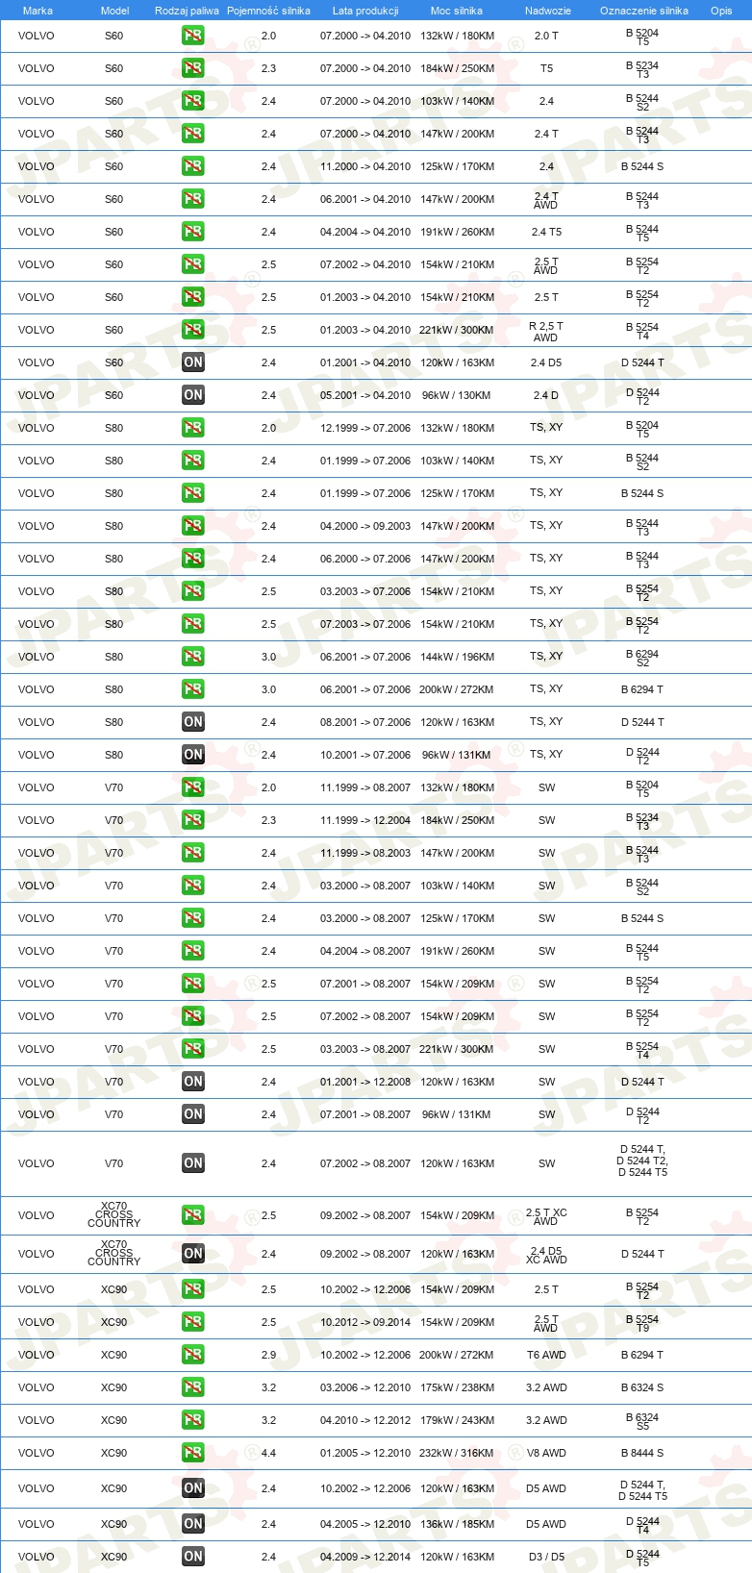Click the Lata produkcji column header
Image resolution: width=752 pixels, height=1573 pixels.
tap(365, 11)
